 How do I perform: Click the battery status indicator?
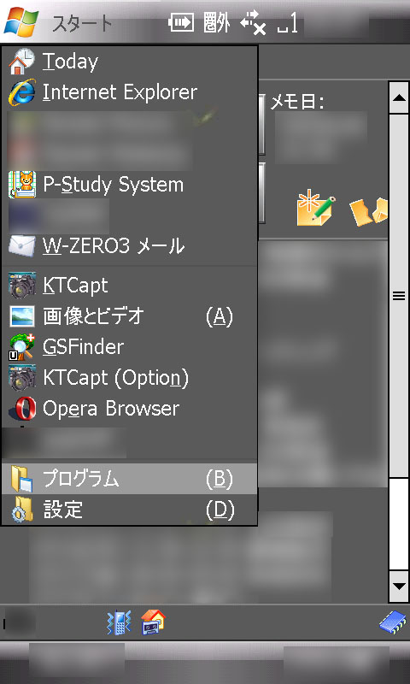(x=182, y=22)
